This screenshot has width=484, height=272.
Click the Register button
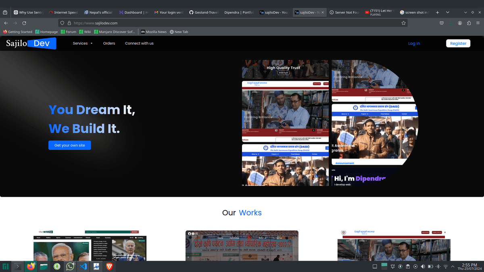458,44
